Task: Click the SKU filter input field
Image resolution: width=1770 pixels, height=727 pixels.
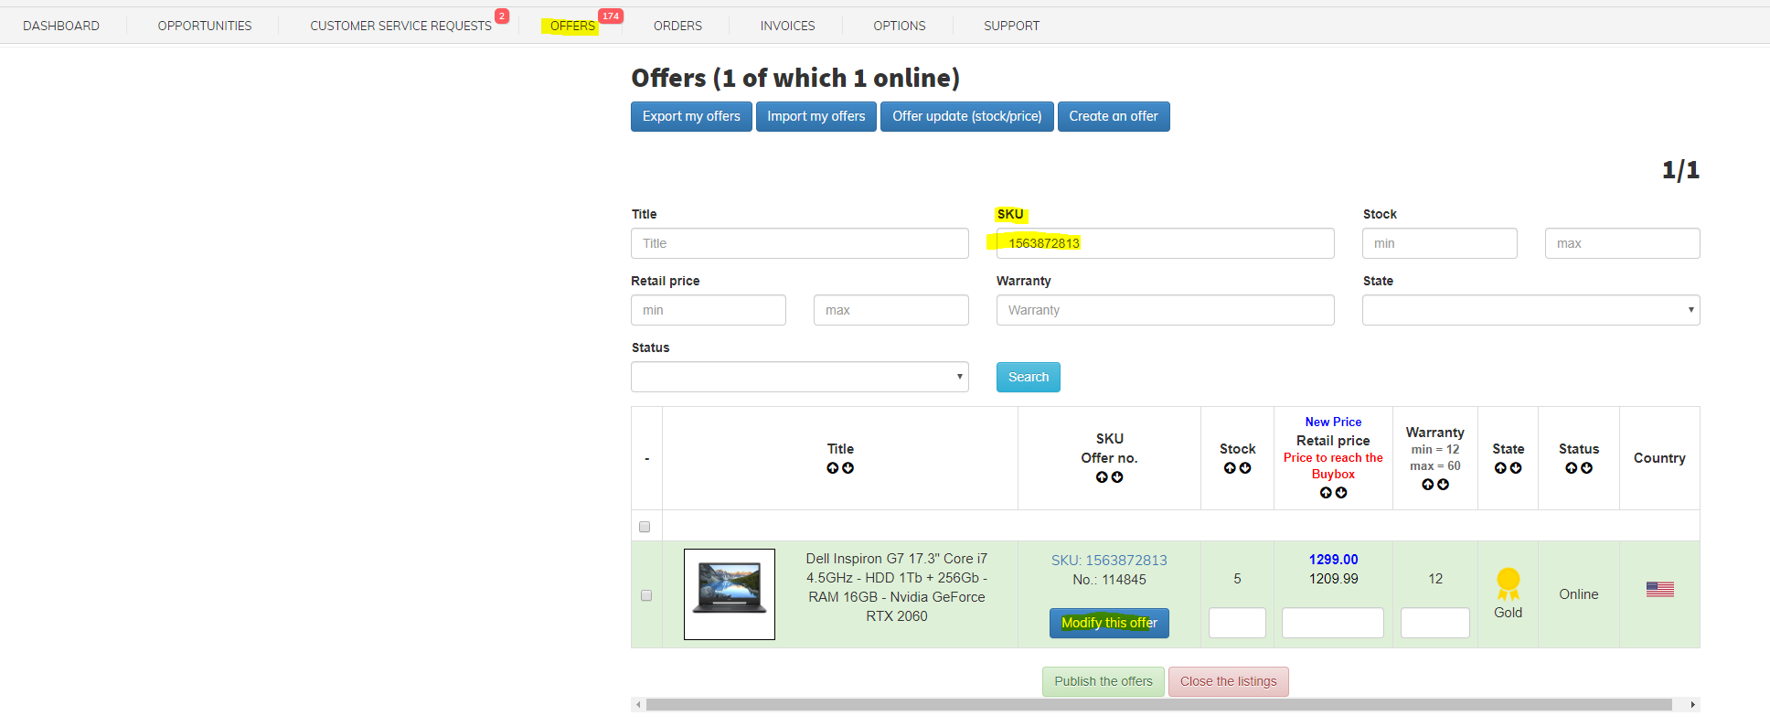Action: tap(1166, 243)
